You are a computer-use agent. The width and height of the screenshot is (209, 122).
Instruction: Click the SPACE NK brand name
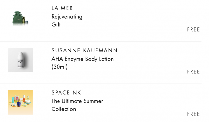[66, 93]
